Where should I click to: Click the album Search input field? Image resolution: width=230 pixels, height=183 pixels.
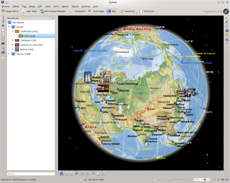31,174
